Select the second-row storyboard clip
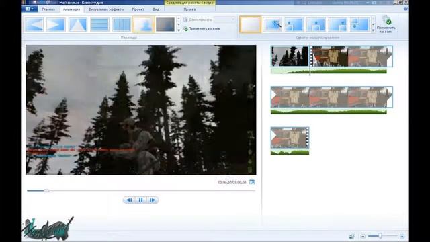430x242 pixels. click(331, 97)
